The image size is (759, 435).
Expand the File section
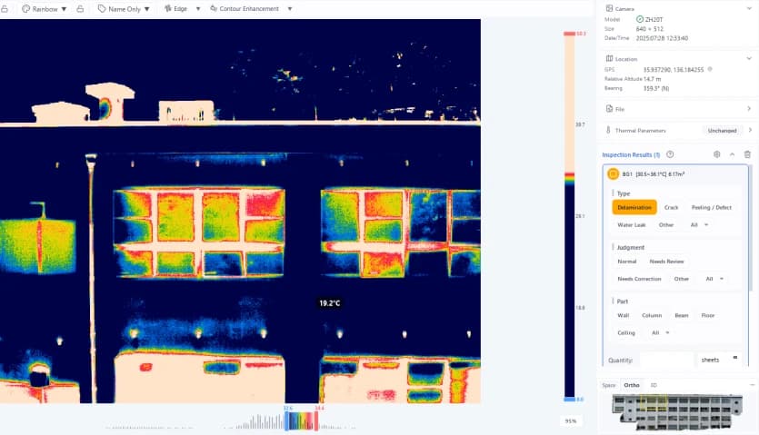[x=749, y=109]
